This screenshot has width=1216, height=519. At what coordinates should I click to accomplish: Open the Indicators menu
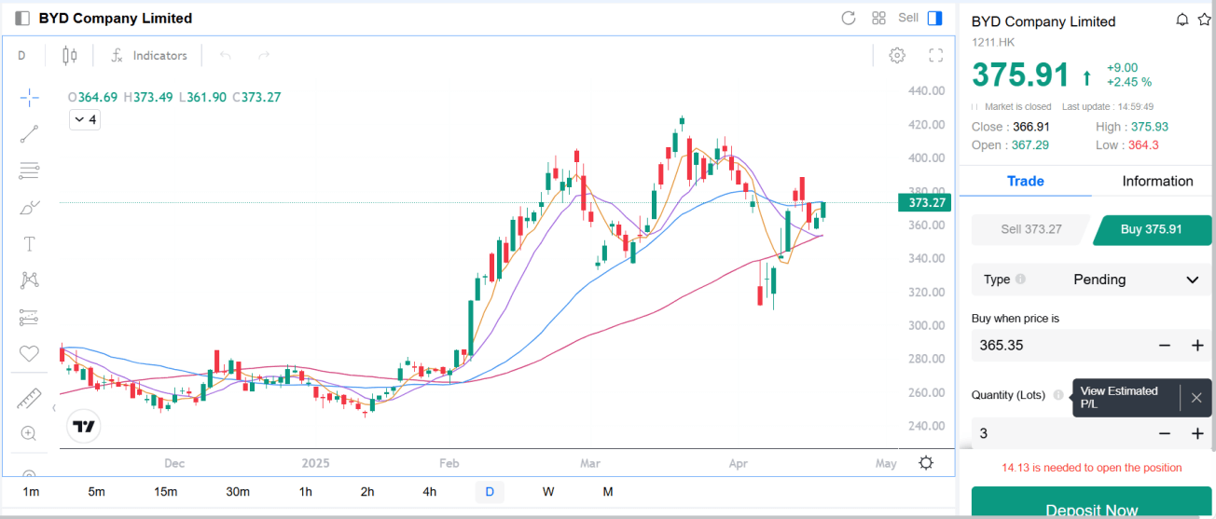coord(149,56)
